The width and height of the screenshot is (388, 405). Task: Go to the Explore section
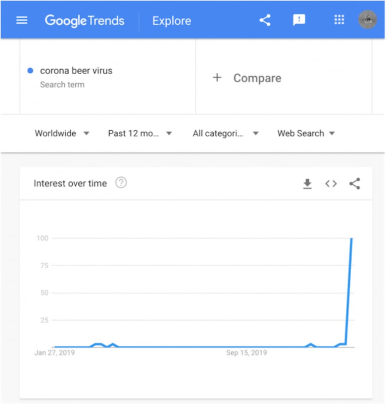172,21
